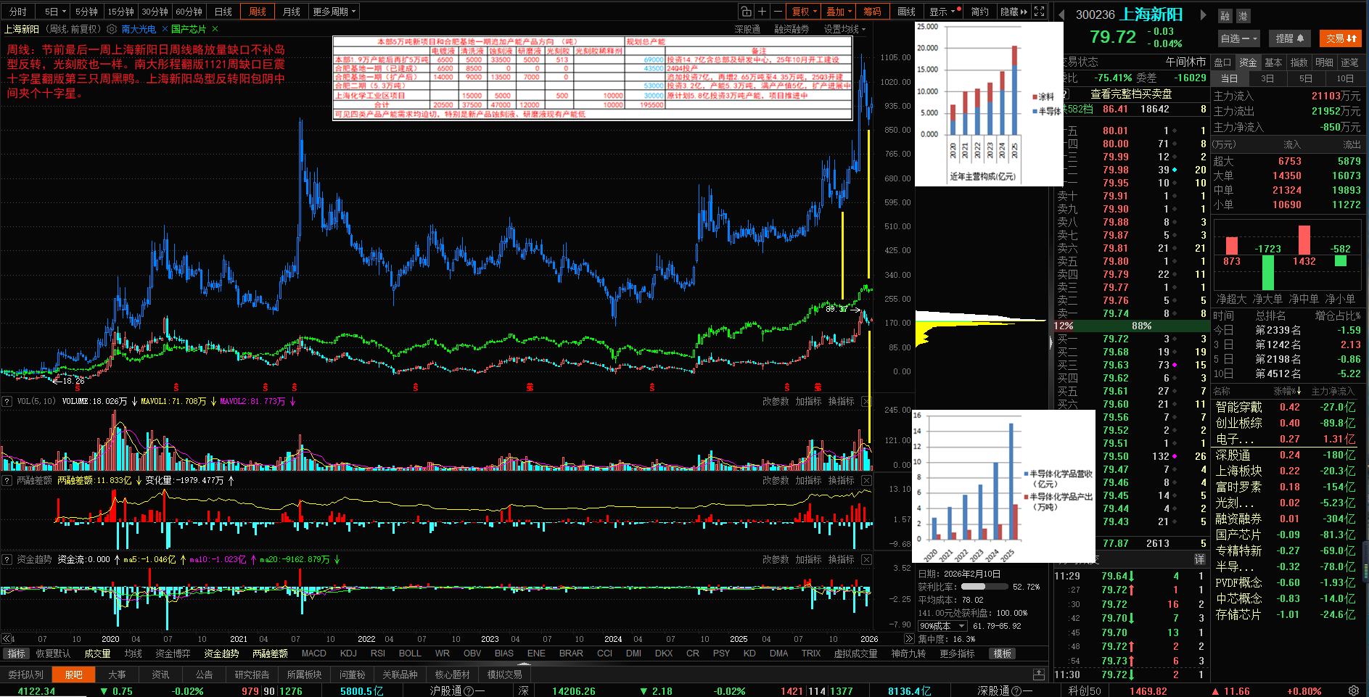Toggle 两融差额 indicator in indicator bar
The width and height of the screenshot is (1369, 697).
[x=270, y=653]
